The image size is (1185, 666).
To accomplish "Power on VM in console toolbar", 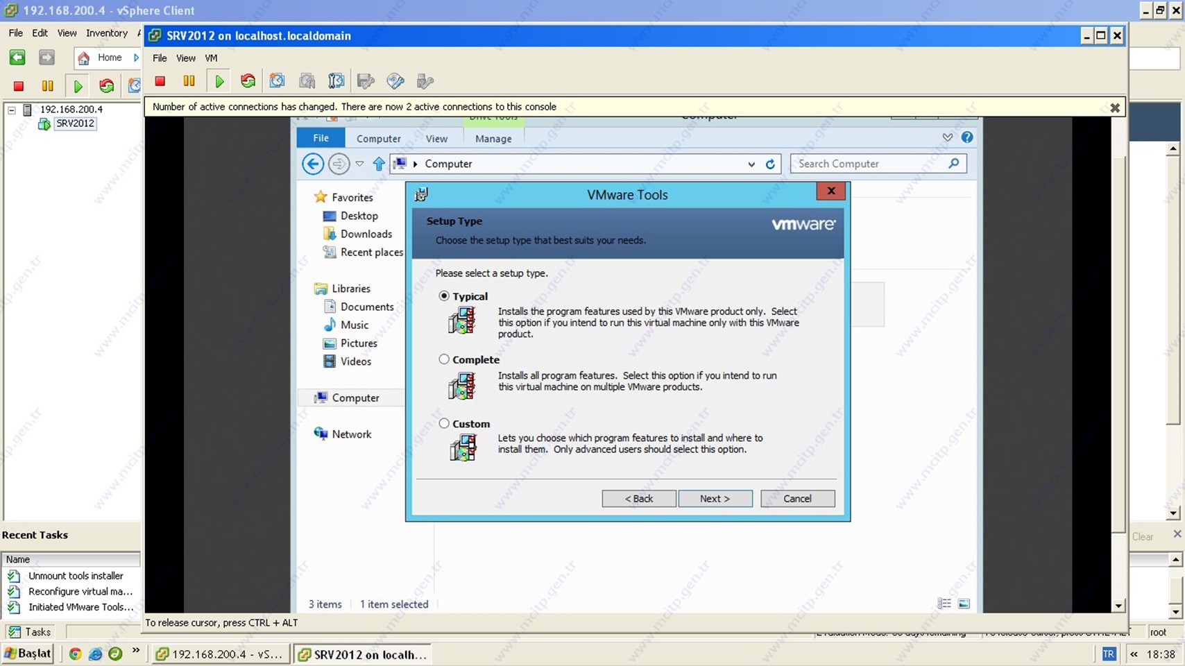I will [x=219, y=81].
